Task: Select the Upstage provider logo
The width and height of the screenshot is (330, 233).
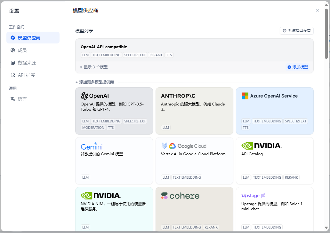Action: pos(253,196)
